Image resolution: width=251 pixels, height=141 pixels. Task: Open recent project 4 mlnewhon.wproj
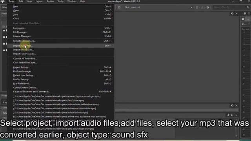click(61, 108)
